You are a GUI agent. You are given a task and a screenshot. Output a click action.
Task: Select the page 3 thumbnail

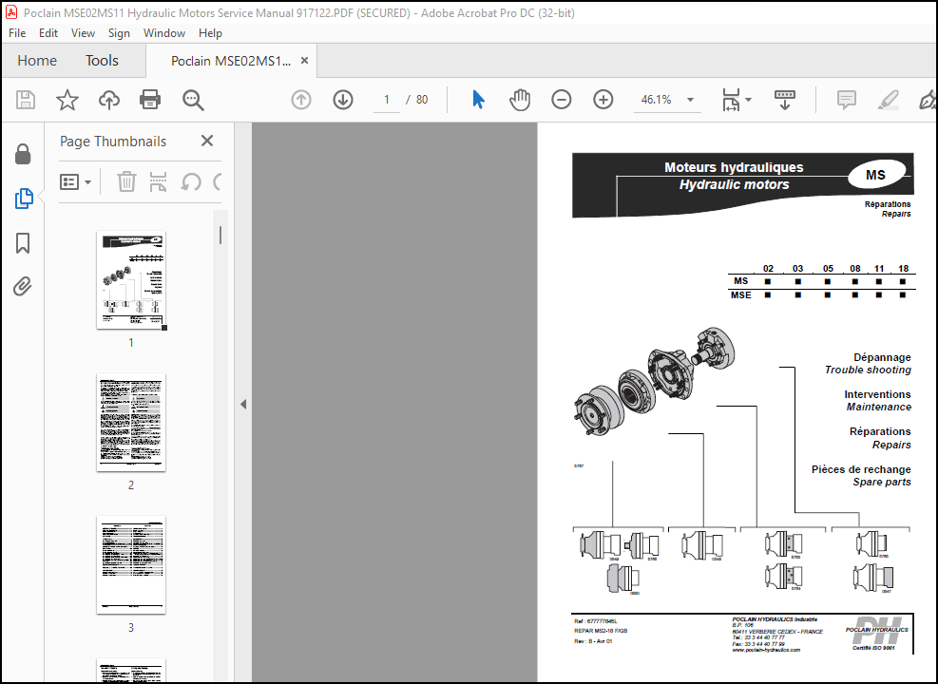click(x=131, y=564)
